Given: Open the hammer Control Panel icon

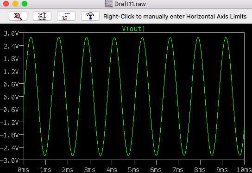Looking at the screenshot, I should (x=90, y=16).
